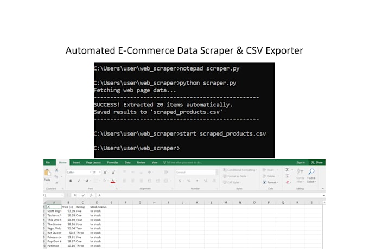Switch to the Formulas tab

(113, 163)
